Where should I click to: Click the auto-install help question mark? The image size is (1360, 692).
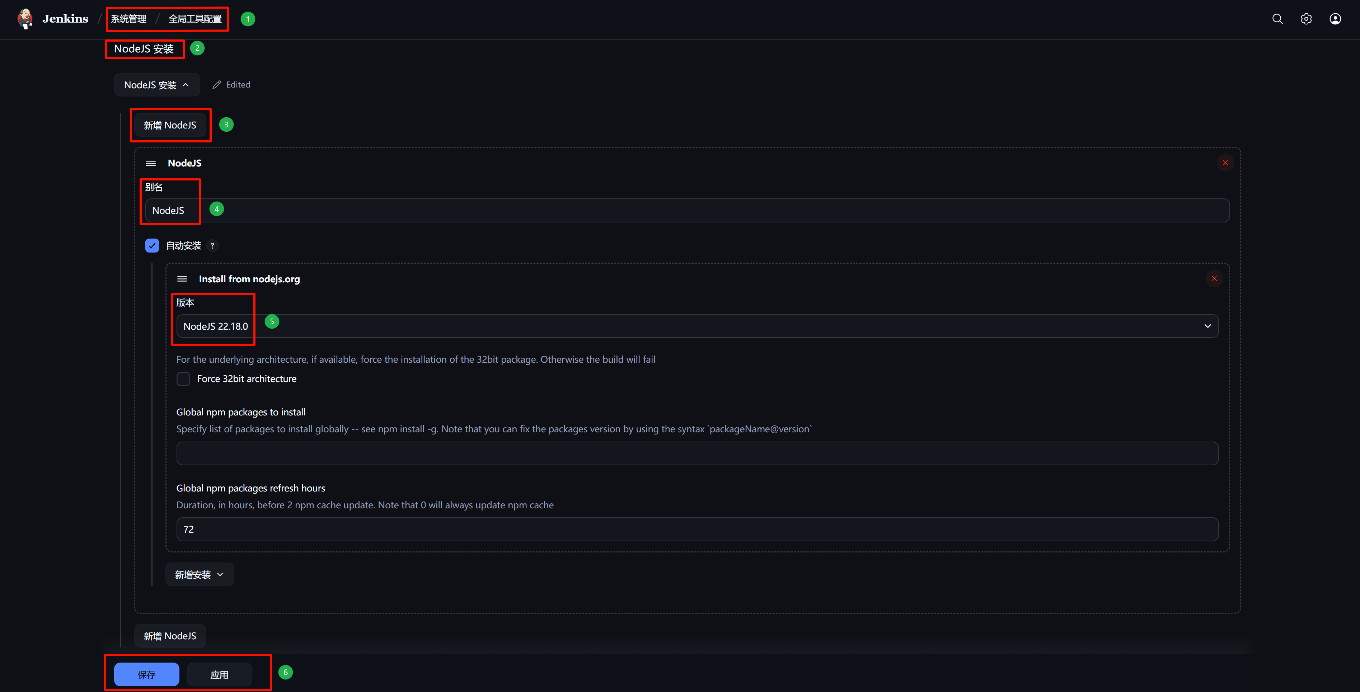coord(212,245)
